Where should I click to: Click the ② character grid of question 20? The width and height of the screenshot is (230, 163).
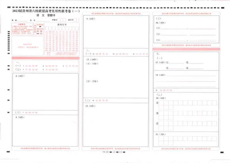point(188,115)
